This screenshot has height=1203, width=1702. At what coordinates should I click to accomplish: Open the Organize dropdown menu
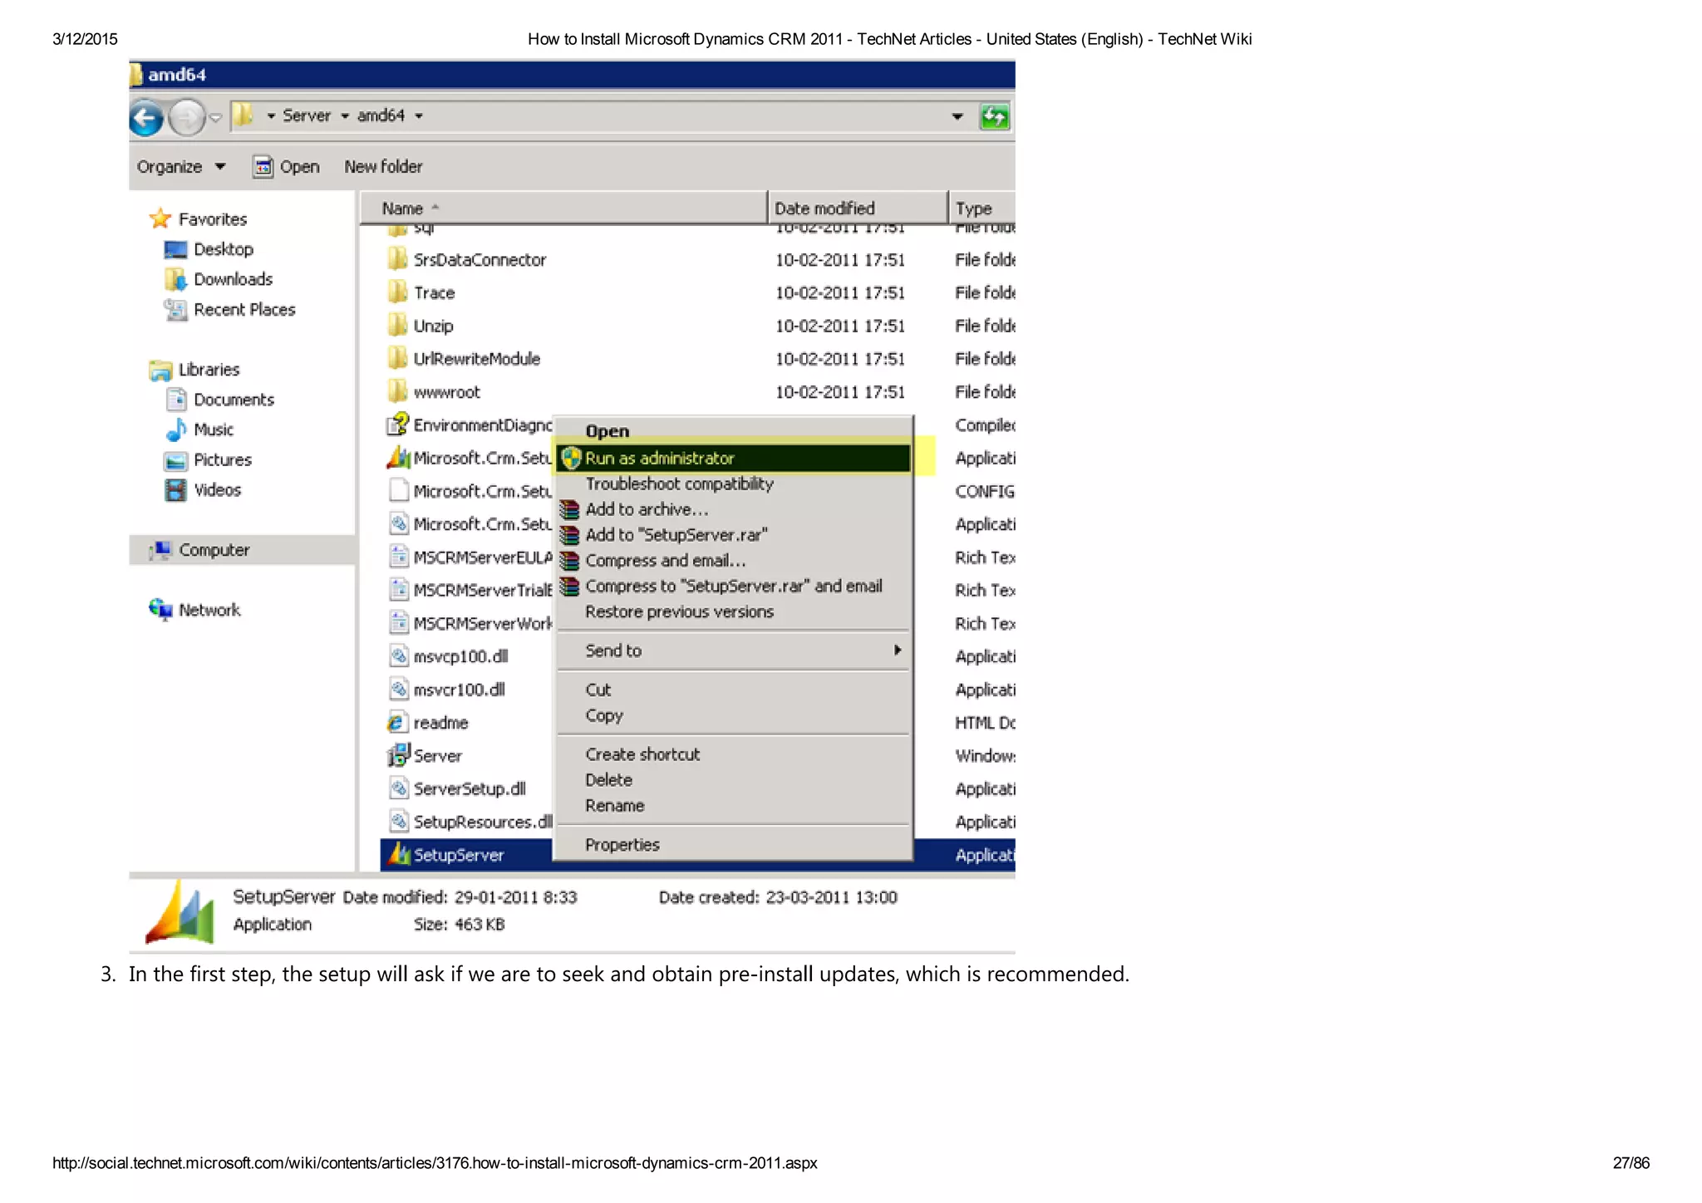(181, 167)
